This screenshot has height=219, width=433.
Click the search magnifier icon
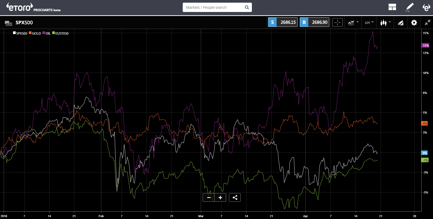247,7
